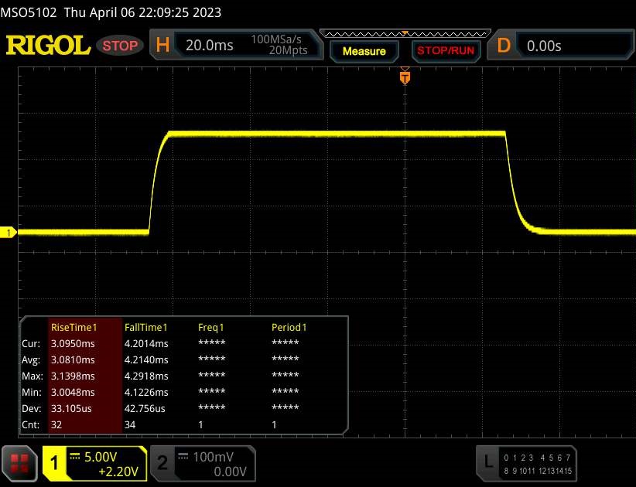Select the Freq1 measurement column header

pyautogui.click(x=211, y=327)
